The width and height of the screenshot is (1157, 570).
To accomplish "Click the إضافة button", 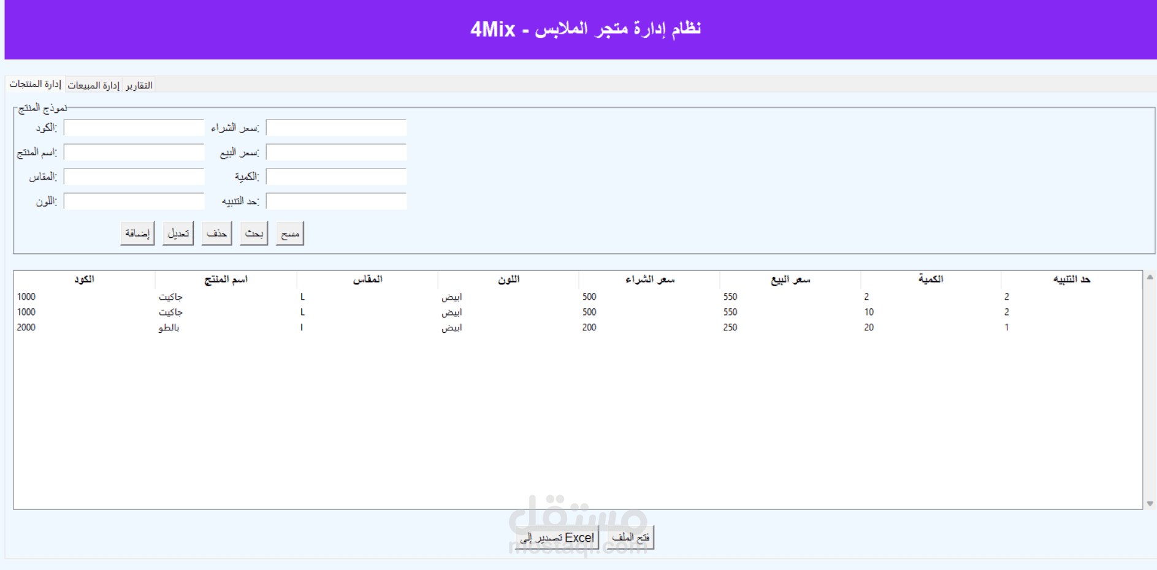I will click(137, 234).
